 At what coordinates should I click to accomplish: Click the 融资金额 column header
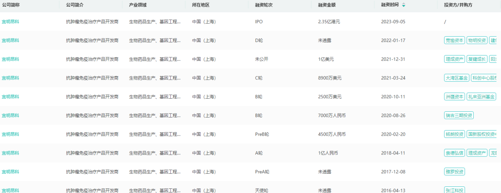click(327, 5)
